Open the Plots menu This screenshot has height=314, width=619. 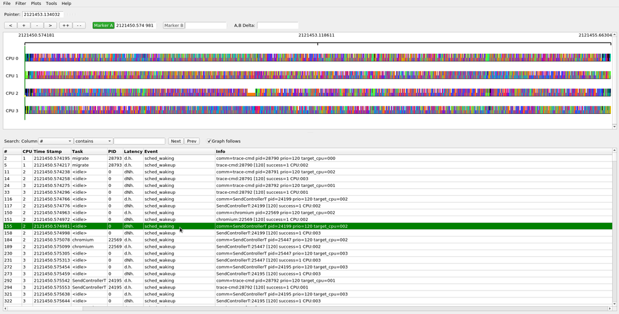click(36, 3)
